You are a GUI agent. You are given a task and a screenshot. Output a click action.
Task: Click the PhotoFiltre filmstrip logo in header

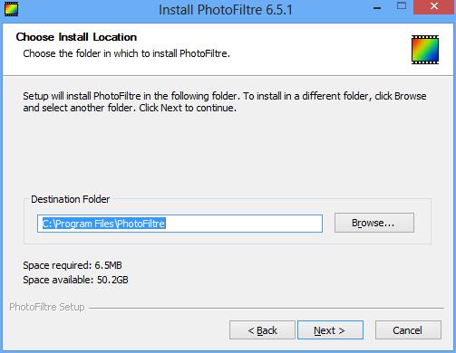(425, 50)
